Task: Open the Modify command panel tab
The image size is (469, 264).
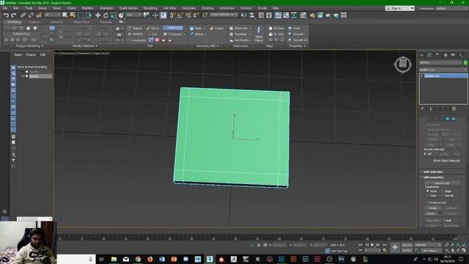Action: pos(430,55)
